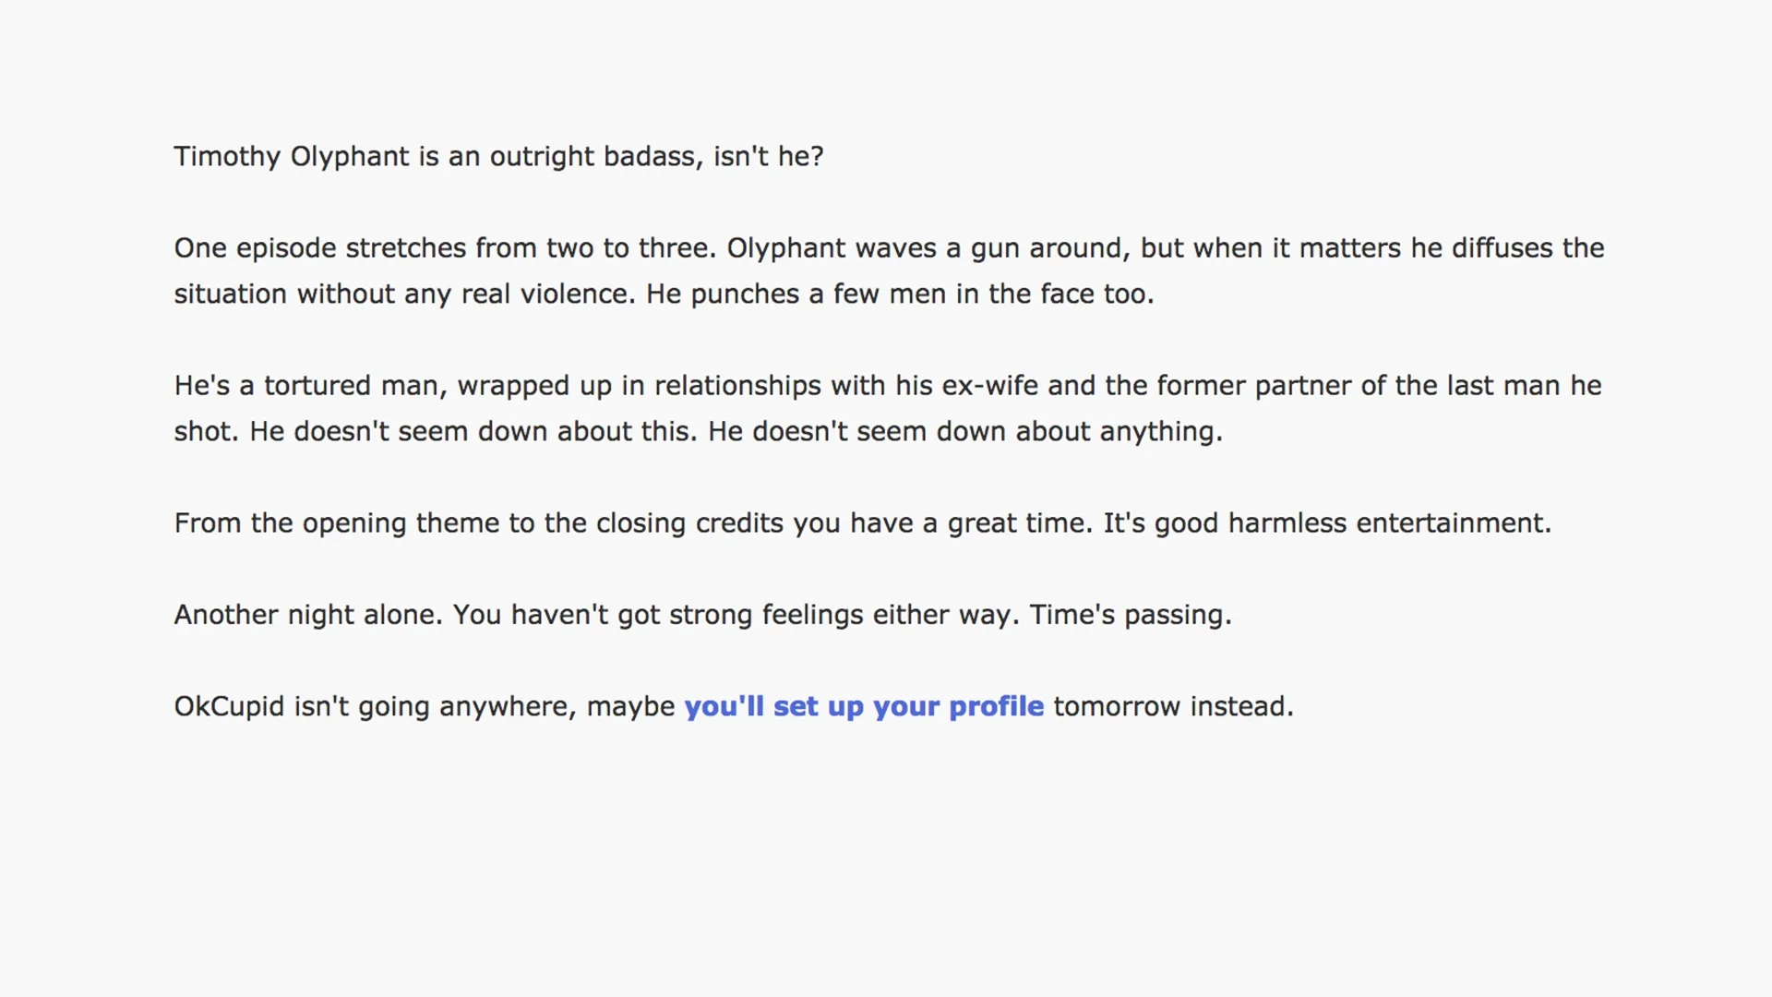Click the sentence starting "Timothy Olyphant is"

pos(498,156)
